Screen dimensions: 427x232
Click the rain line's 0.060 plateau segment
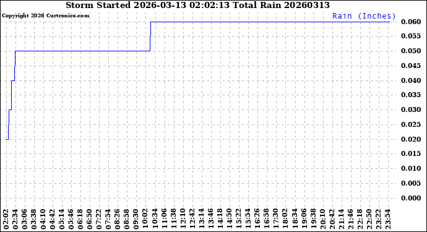(270, 22)
